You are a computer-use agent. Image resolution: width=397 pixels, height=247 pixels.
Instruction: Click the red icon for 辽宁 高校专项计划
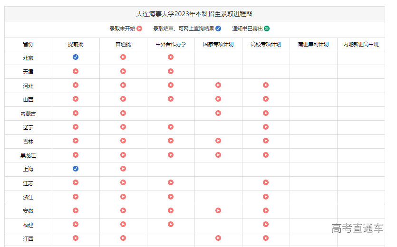pos(266,126)
